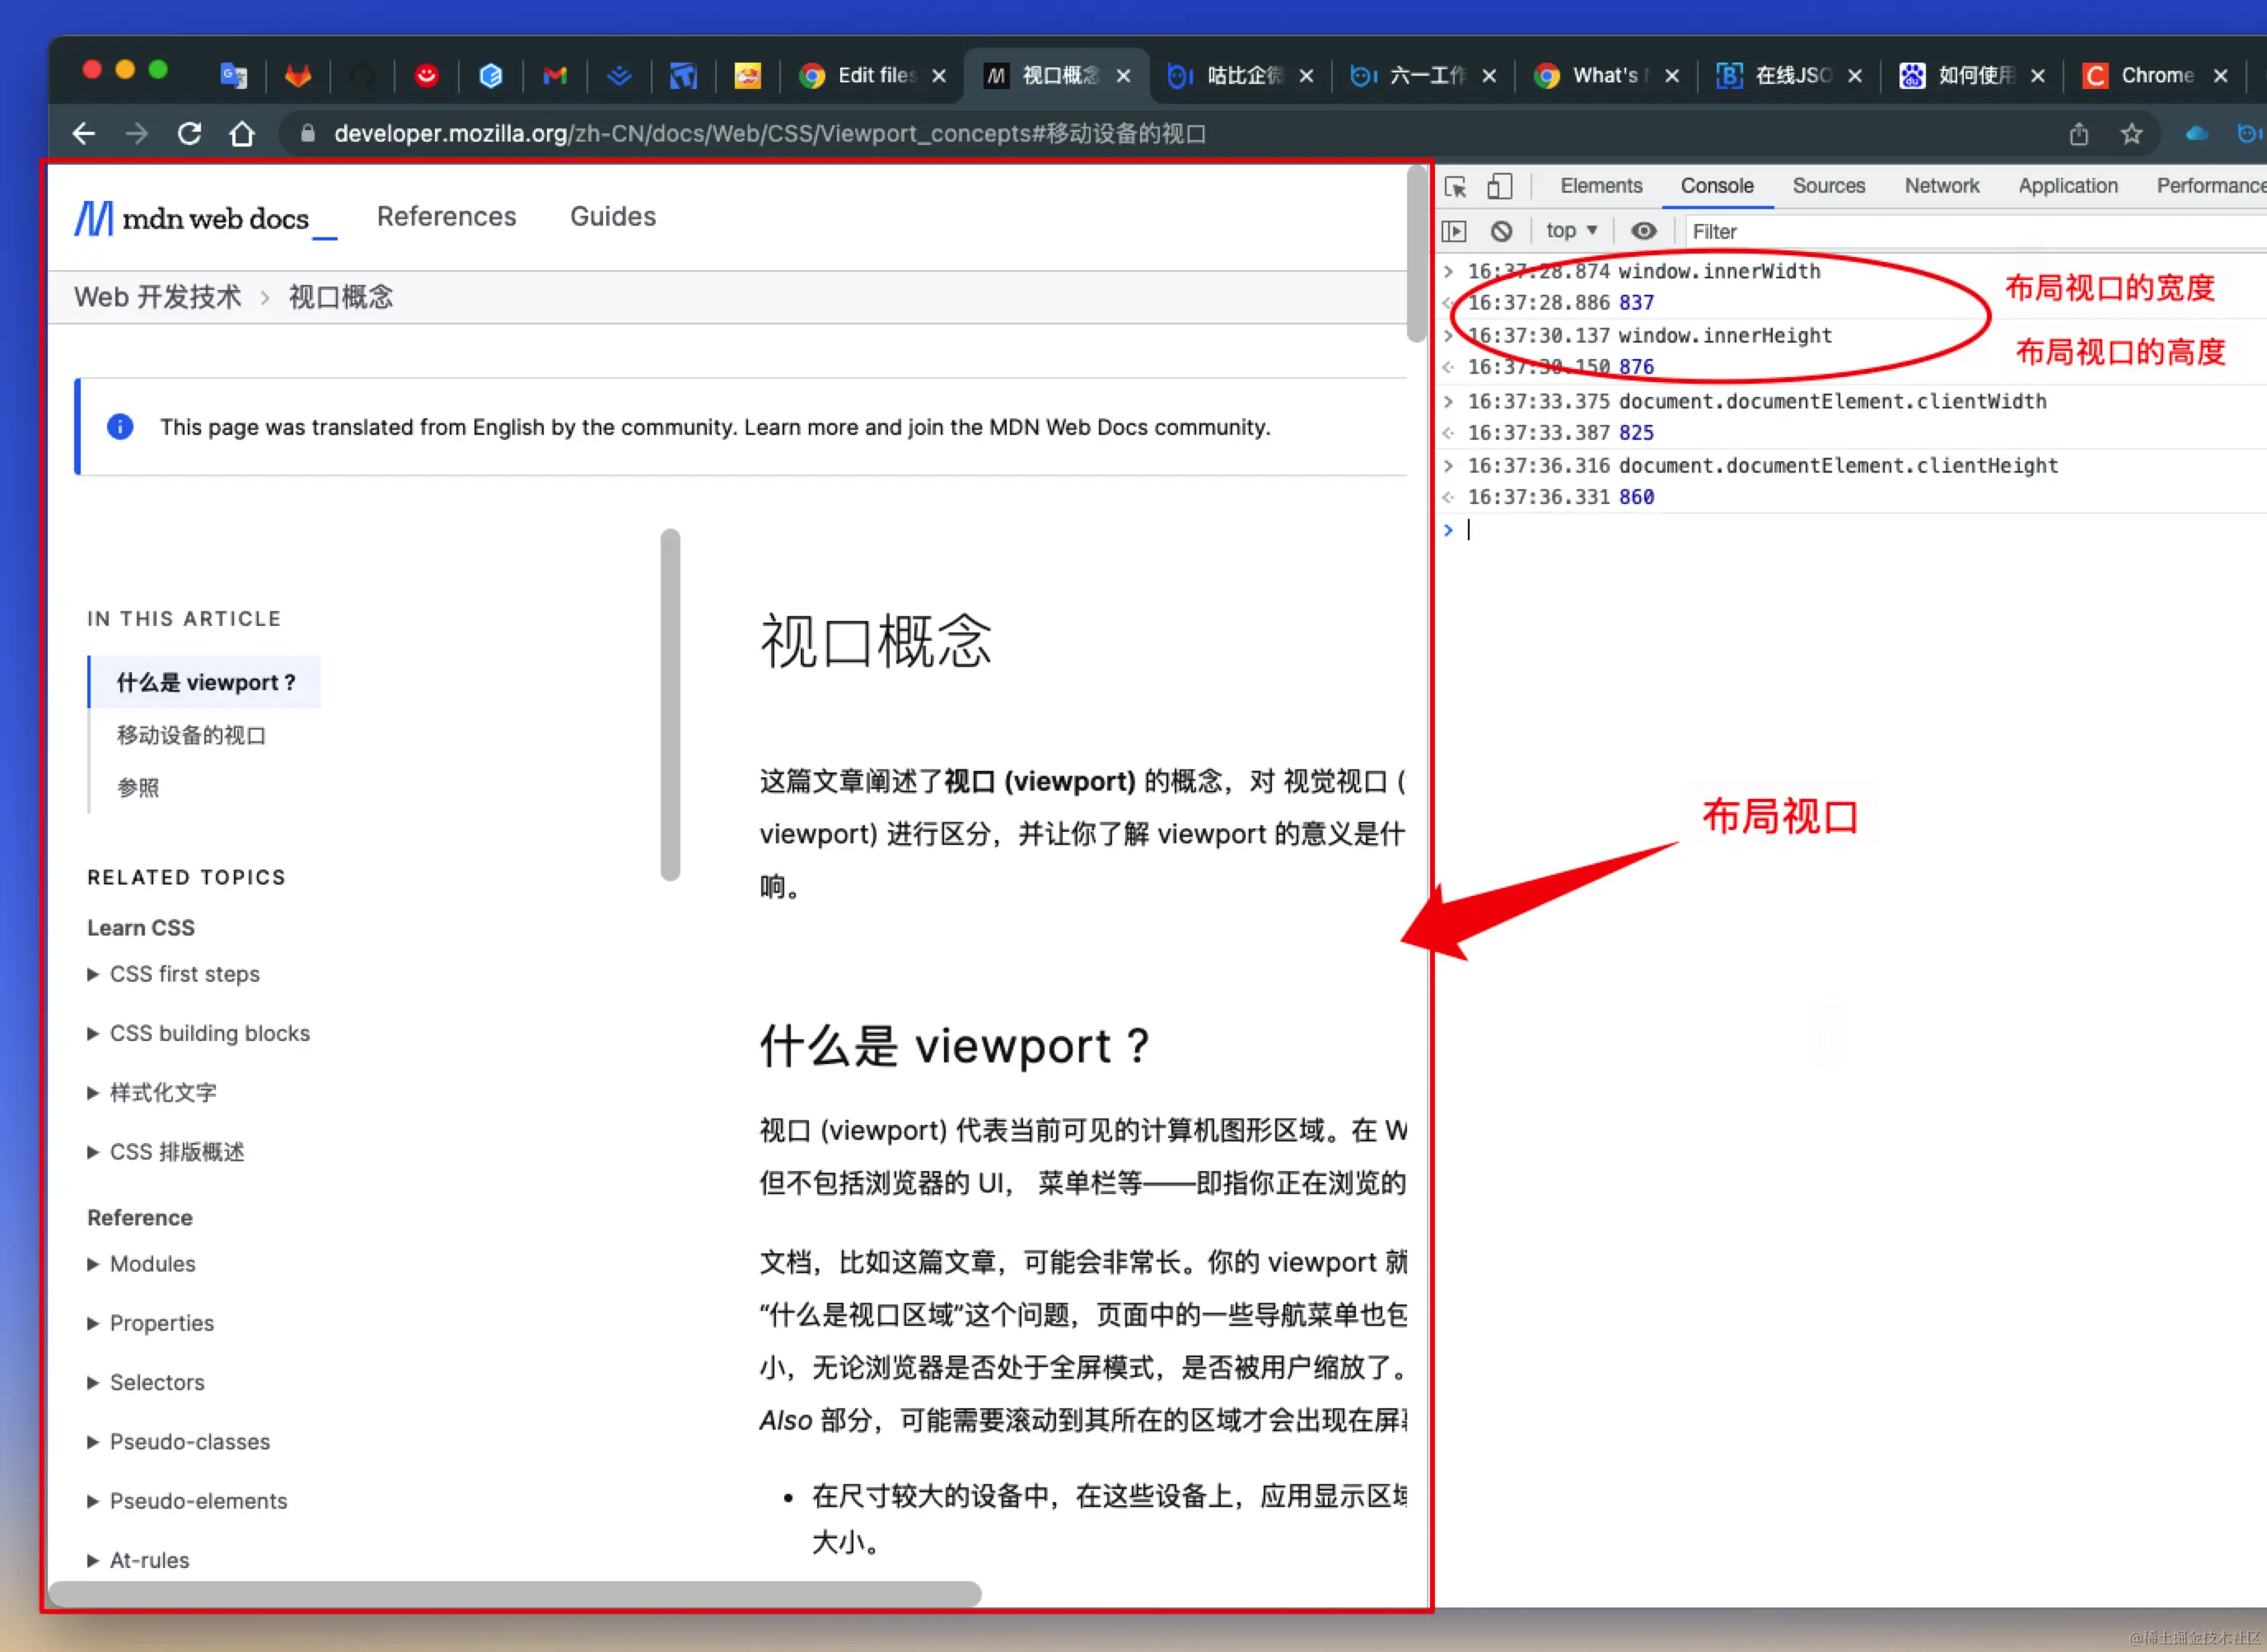The image size is (2267, 1652).
Task: Clear console with the ban icon
Action: click(1501, 231)
